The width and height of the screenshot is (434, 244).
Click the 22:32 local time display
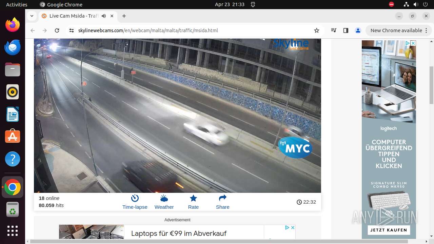click(306, 202)
